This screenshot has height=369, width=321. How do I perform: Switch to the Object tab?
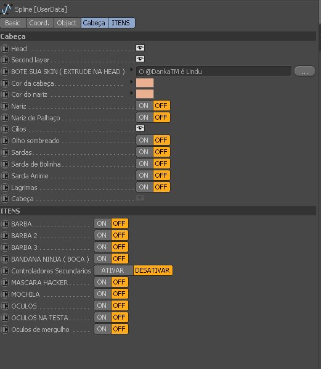67,23
